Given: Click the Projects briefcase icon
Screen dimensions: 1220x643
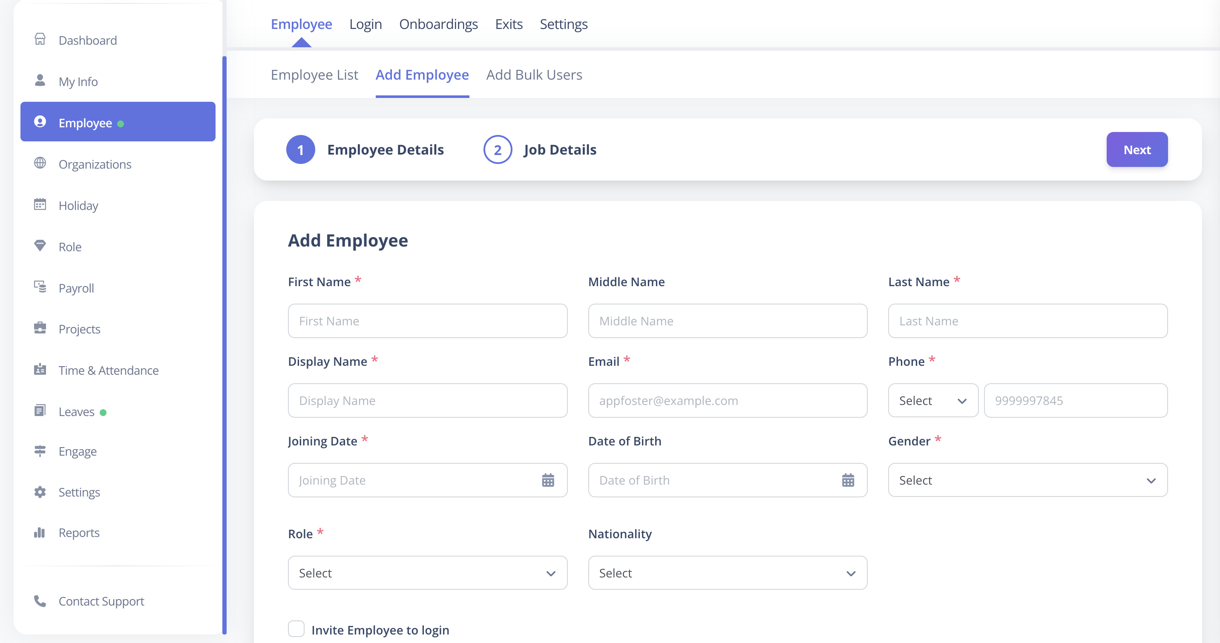Looking at the screenshot, I should coord(40,328).
